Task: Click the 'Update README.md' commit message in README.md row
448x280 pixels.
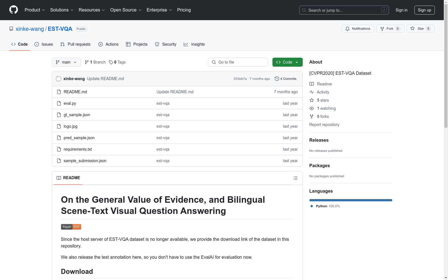Action: point(175,92)
